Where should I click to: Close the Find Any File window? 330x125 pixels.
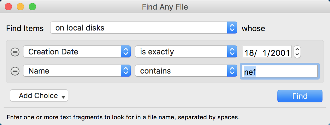click(x=8, y=6)
